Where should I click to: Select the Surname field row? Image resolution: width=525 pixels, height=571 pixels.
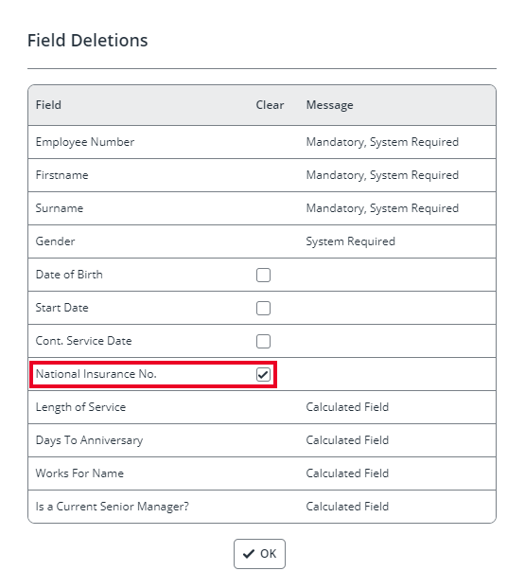coord(262,208)
